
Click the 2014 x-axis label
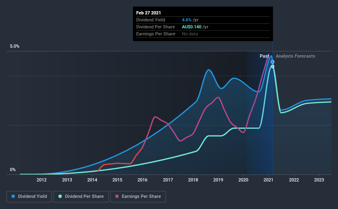92,180
